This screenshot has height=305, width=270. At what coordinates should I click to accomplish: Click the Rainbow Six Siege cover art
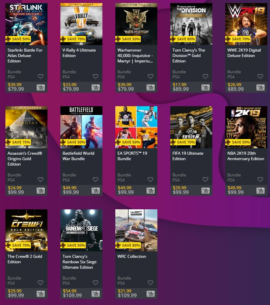tap(81, 230)
